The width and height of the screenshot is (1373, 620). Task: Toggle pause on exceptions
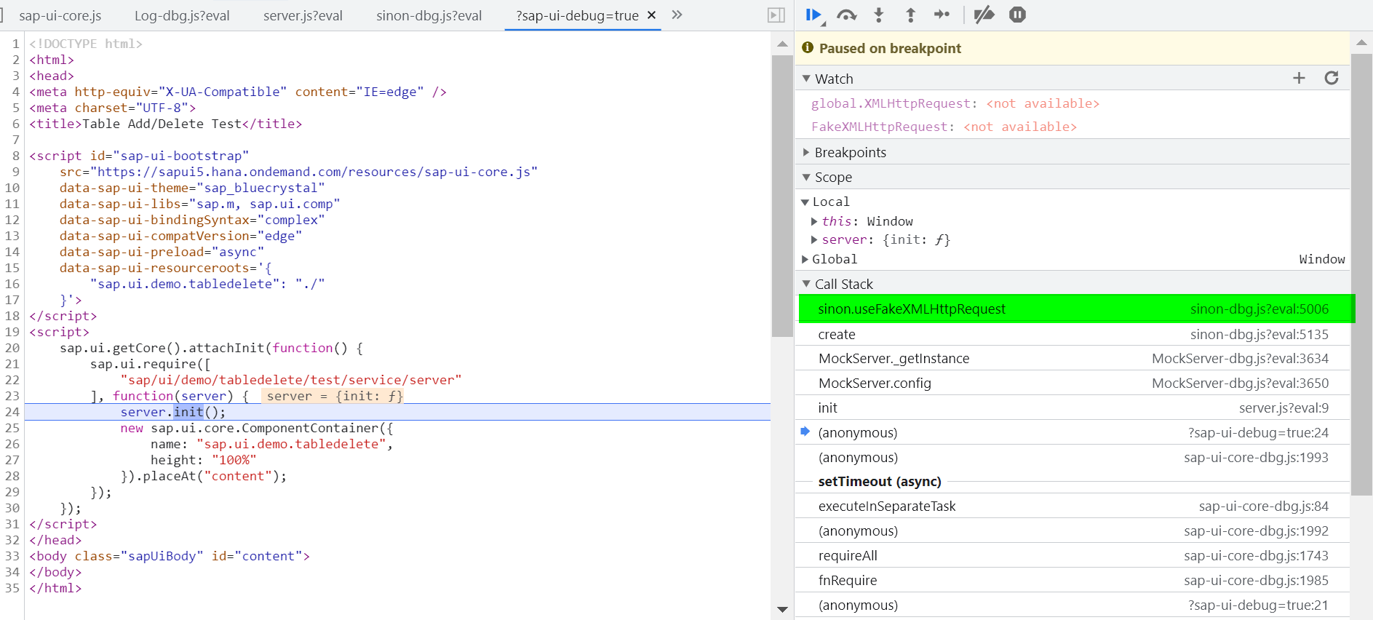[x=1017, y=15]
